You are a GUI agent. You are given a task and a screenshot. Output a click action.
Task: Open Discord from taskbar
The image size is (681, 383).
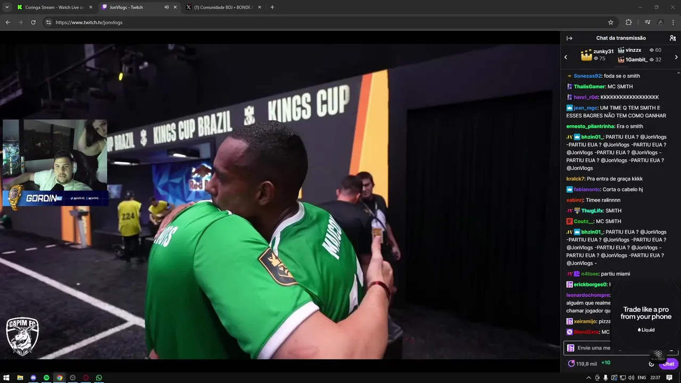click(x=33, y=378)
